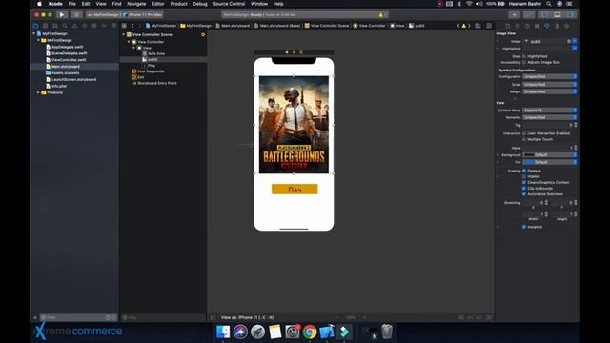Enable Adjusts Image Size accessibility checkbox
Screen dimensions: 610x343
pyautogui.click(x=524, y=62)
